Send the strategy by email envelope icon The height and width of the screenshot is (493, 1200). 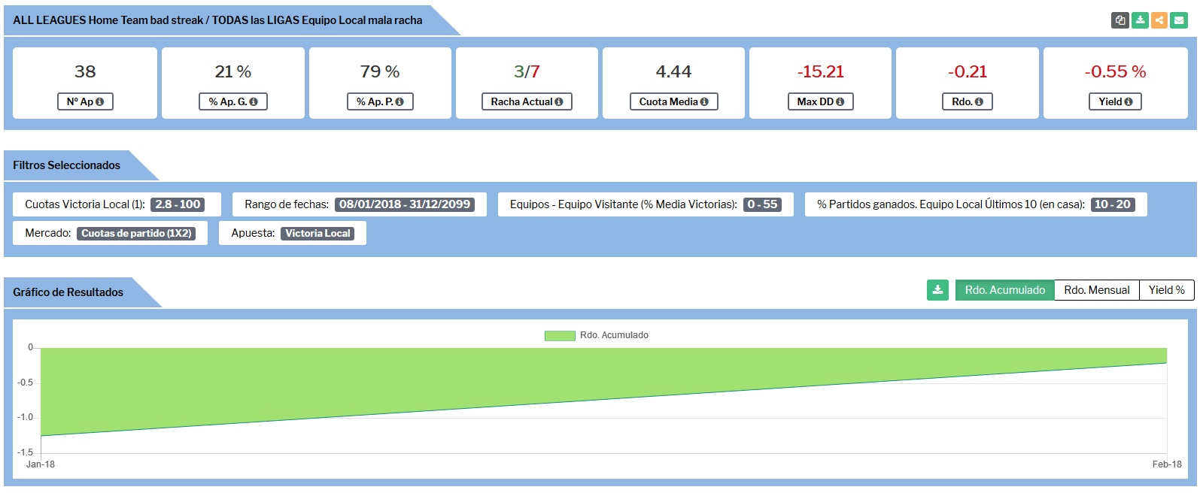click(1179, 20)
